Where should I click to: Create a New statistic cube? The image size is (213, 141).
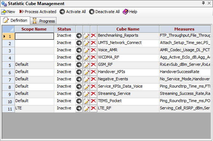pyautogui.click(x=8, y=12)
